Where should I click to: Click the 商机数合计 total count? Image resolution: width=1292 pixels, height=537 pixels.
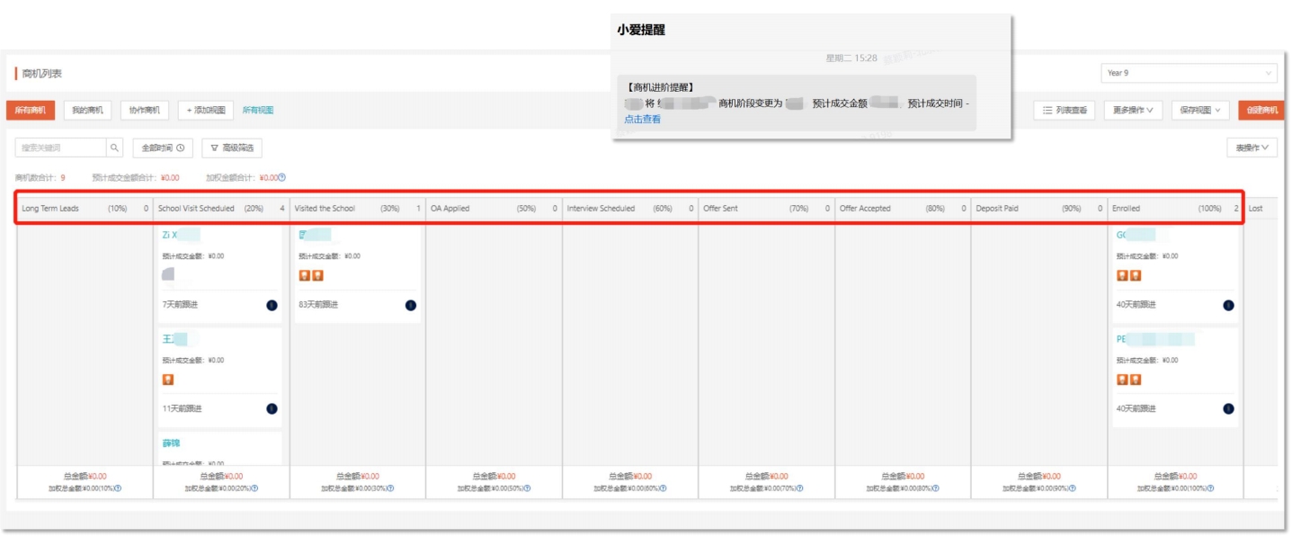click(40, 178)
